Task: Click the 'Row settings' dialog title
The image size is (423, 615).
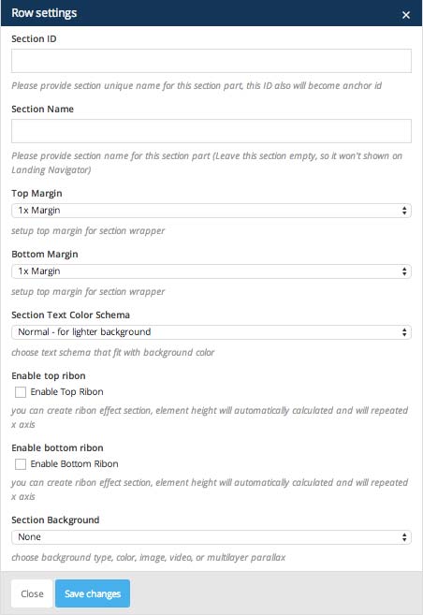Action: (x=44, y=13)
